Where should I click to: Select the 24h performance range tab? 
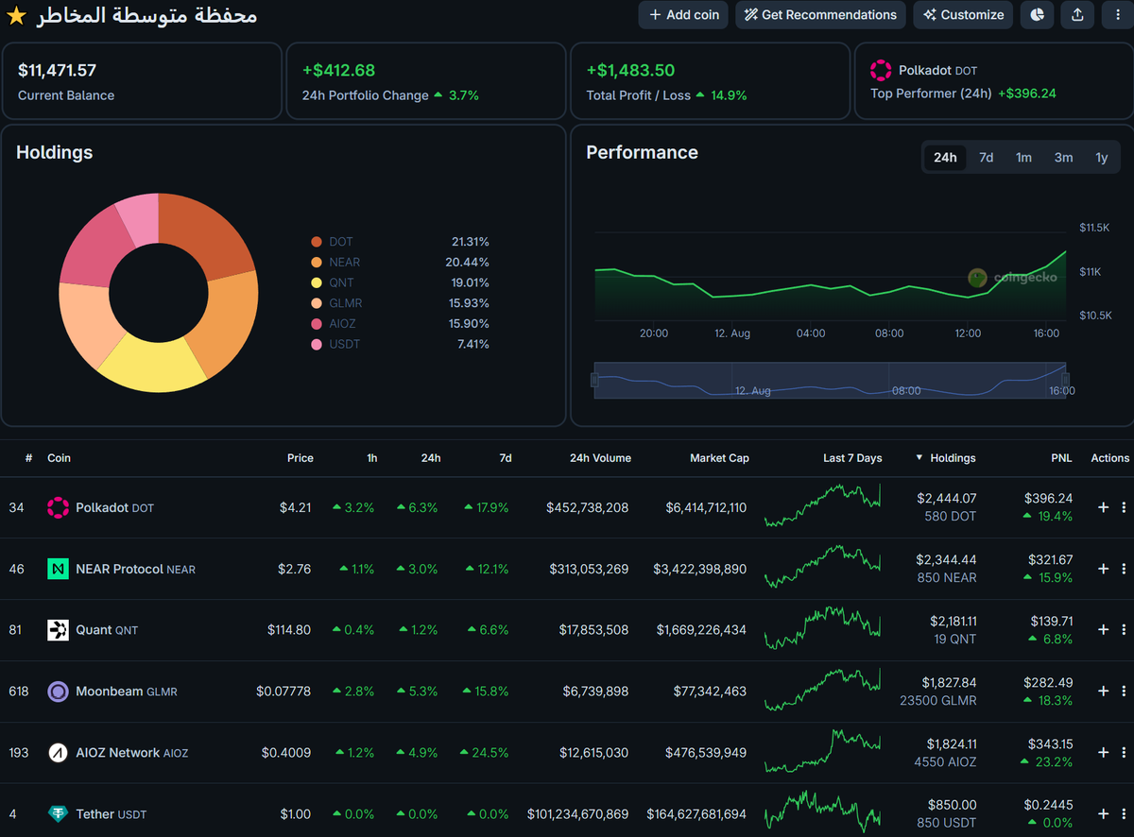point(945,158)
